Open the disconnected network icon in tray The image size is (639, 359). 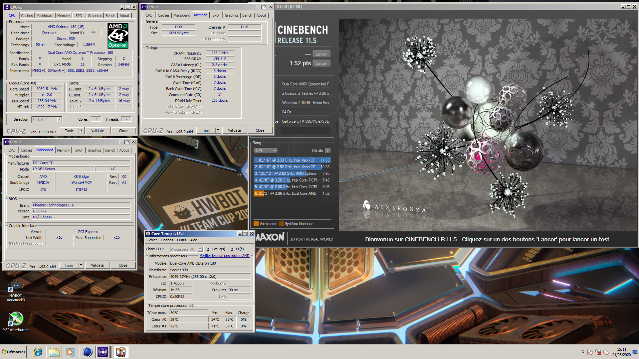tap(598, 352)
